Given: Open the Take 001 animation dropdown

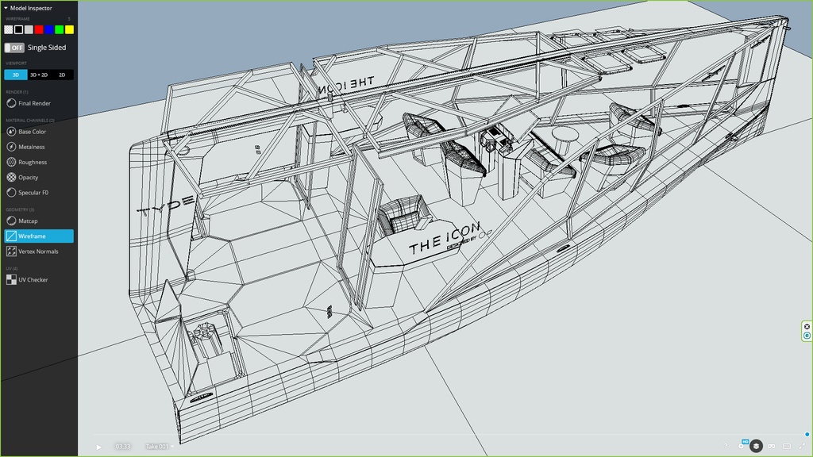Looking at the screenshot, I should (159, 447).
